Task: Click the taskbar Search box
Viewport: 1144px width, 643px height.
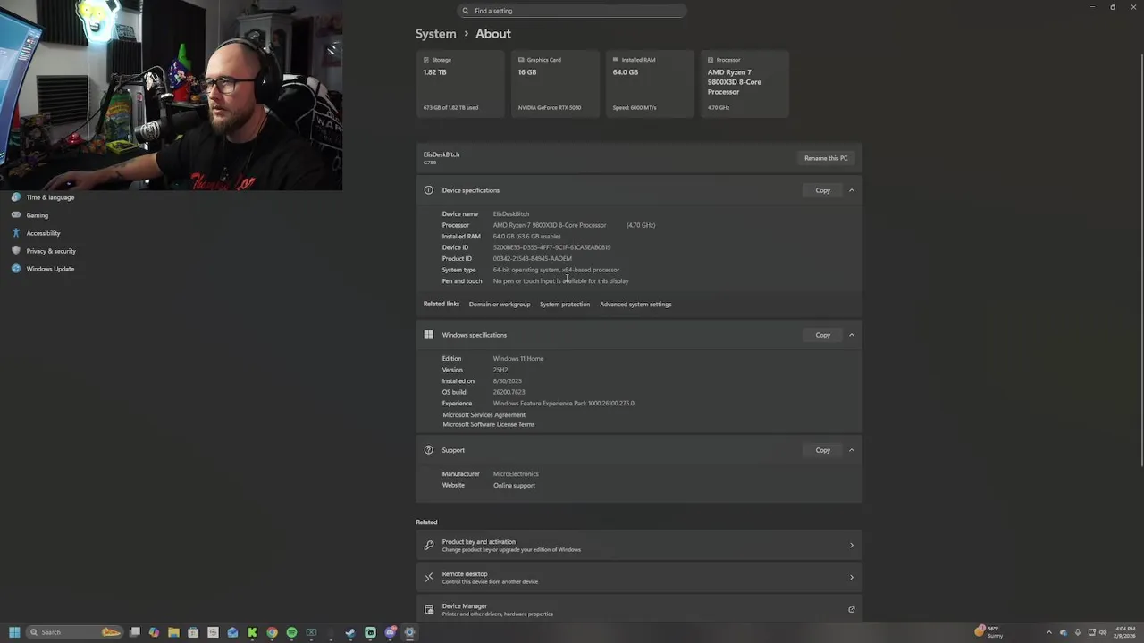Action: [x=73, y=632]
